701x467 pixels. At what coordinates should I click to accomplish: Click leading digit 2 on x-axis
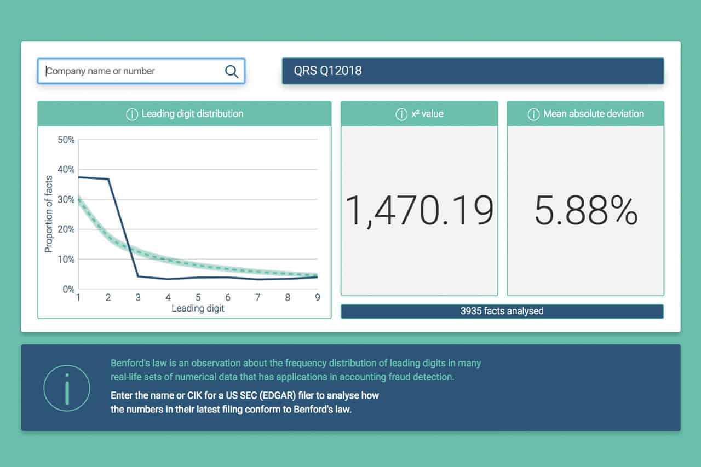coord(108,298)
